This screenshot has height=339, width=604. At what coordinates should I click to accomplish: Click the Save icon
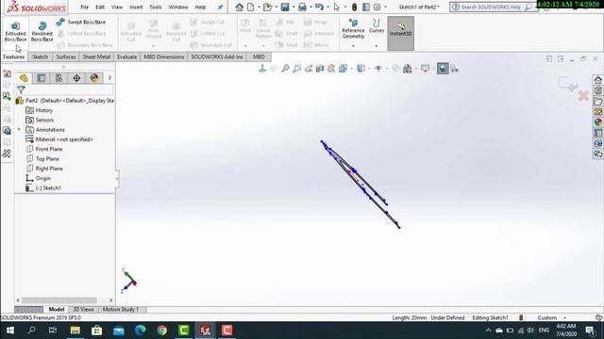point(285,7)
